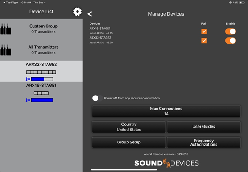Viewport: 248px width, 172px height.
Task: Select the Custom Group transmitters icon
Action: tap(6, 29)
